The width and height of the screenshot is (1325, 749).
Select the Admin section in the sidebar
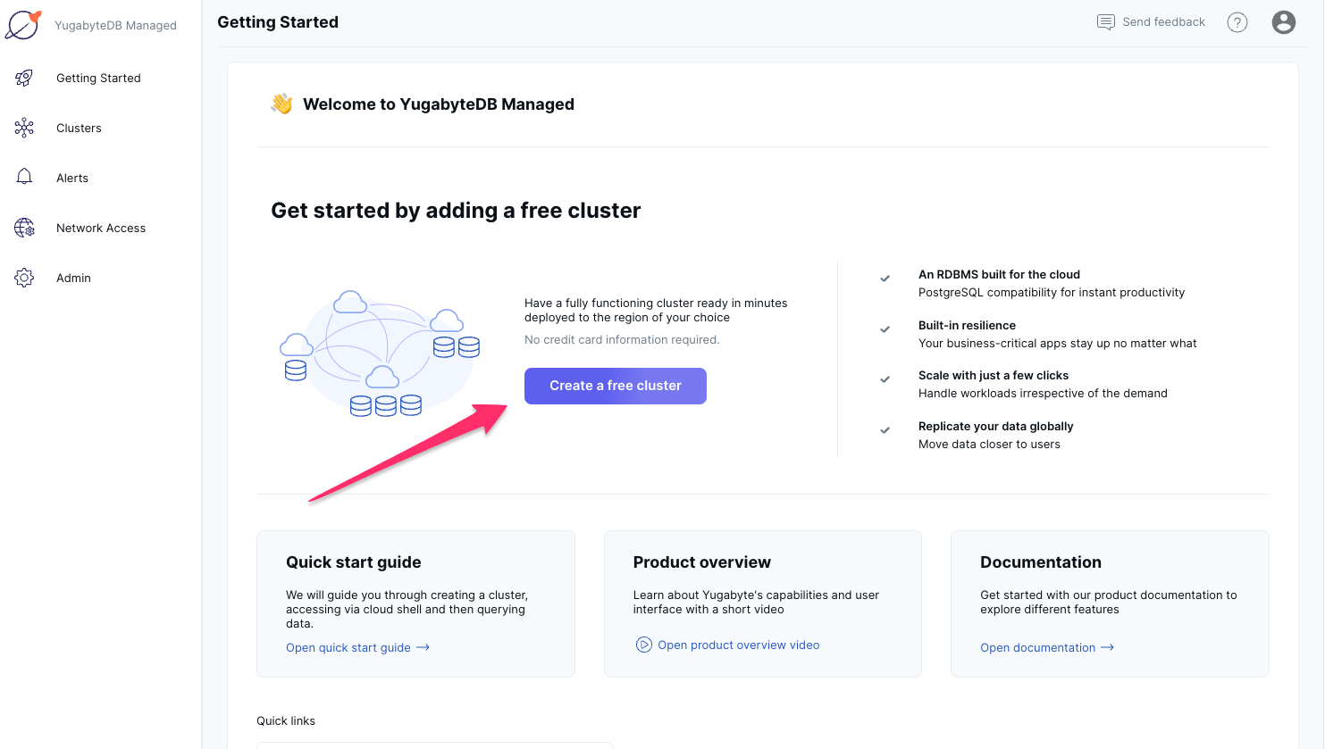(x=73, y=278)
